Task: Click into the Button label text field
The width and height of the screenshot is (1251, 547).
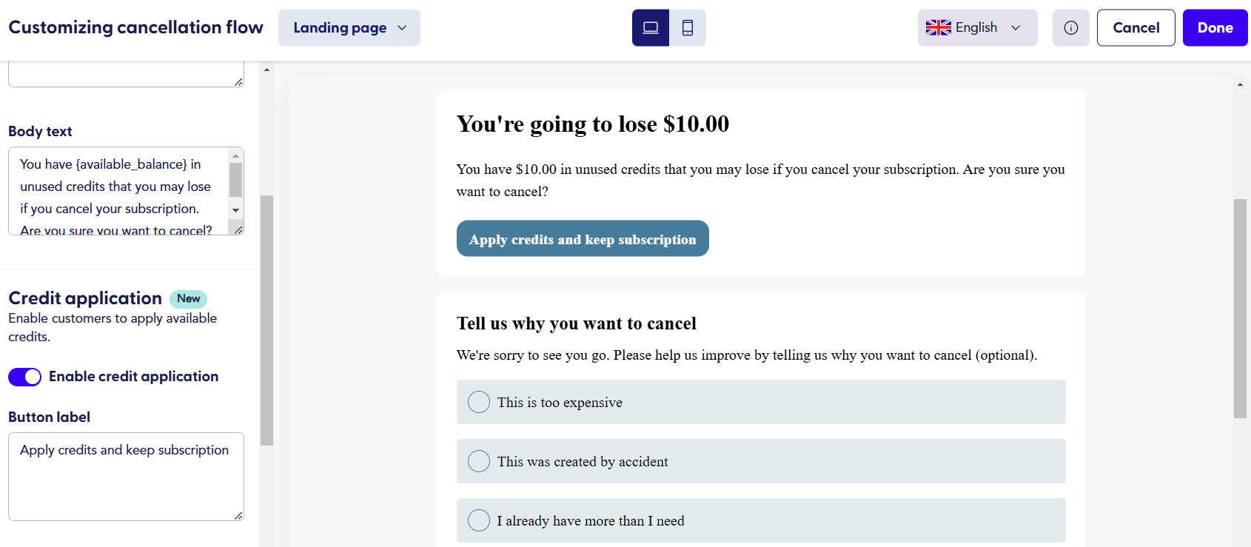Action: [126, 477]
